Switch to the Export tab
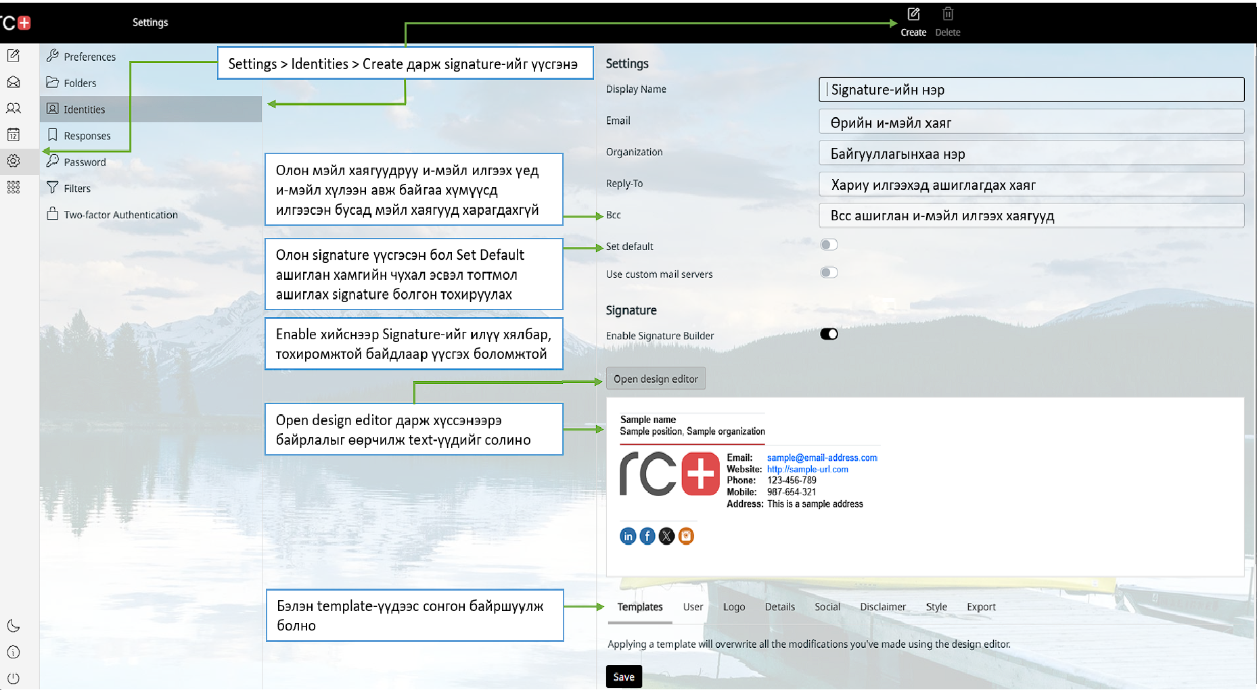Viewport: 1257px width, 690px height. 981,607
